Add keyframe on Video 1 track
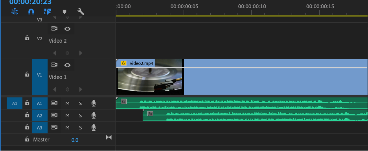 (67, 89)
